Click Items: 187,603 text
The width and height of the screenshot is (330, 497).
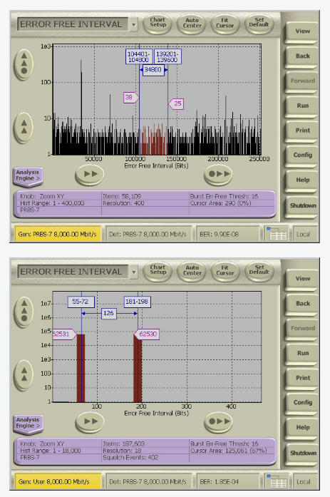click(x=123, y=444)
